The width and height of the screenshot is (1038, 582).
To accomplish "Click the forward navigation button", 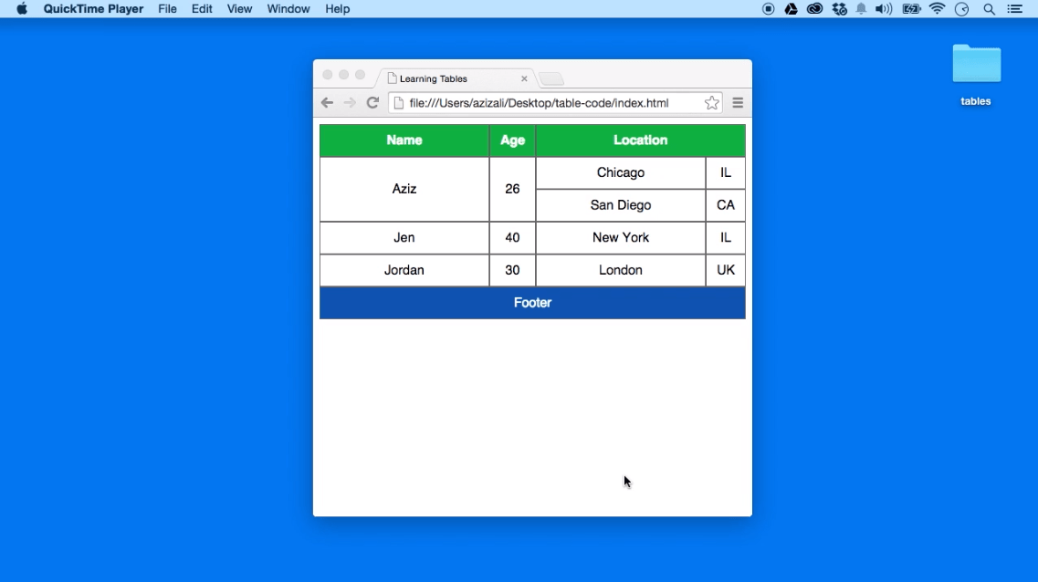I will [x=350, y=102].
